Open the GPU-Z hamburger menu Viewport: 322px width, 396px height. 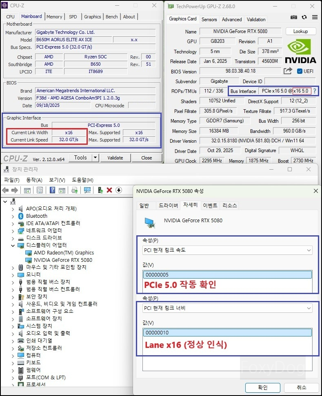click(315, 17)
